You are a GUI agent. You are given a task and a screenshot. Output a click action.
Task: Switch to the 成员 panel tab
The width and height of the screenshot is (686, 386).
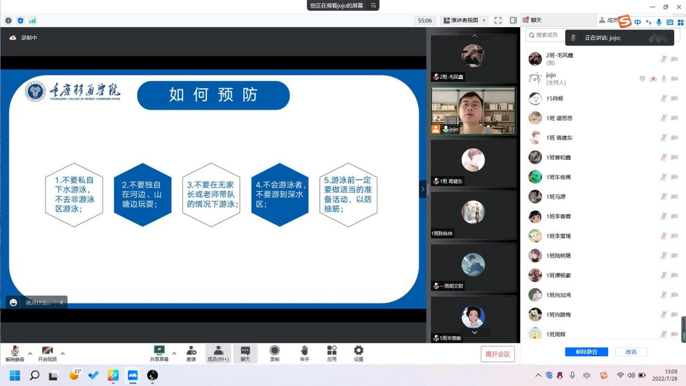click(609, 20)
